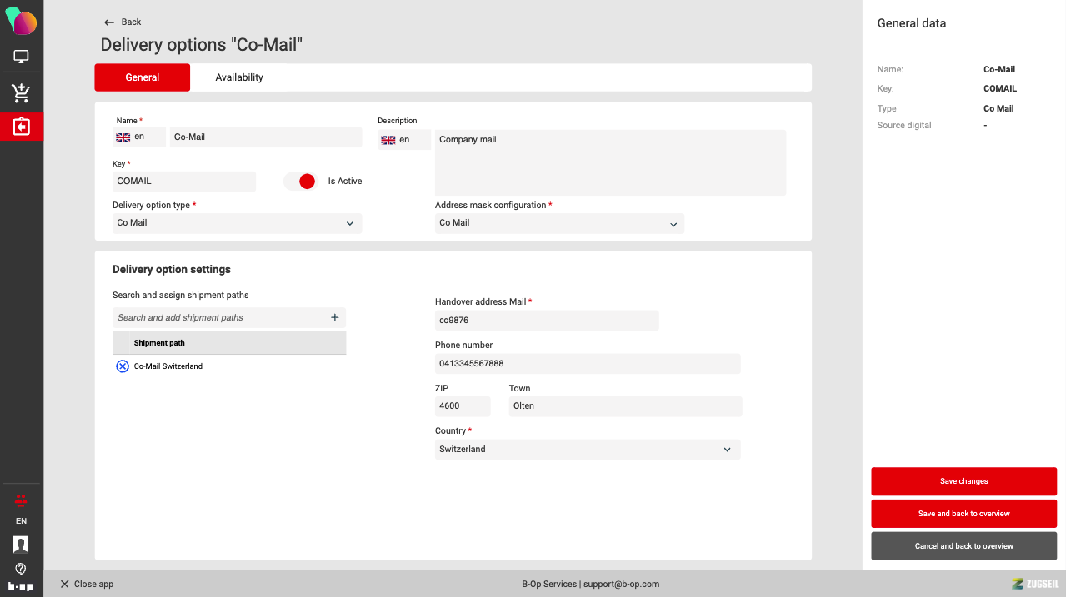Switch language via the EN selector
1066x597 pixels.
tap(21, 521)
